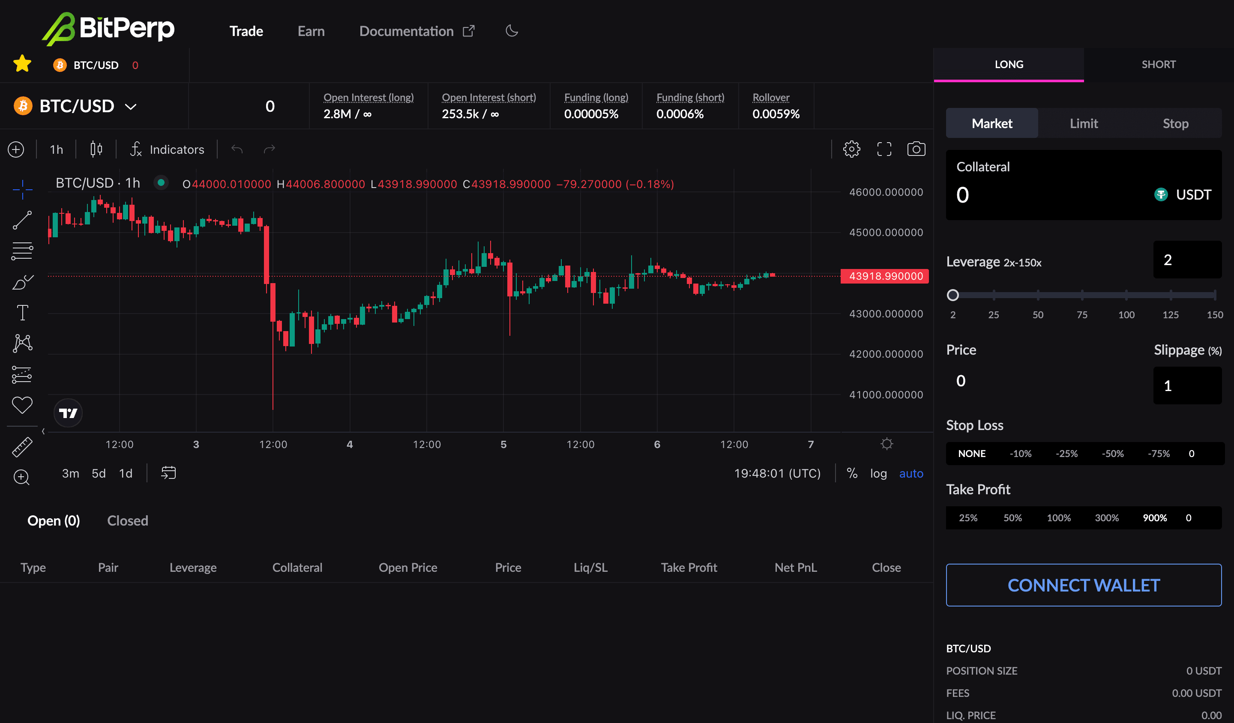Toggle log scale on the chart
This screenshot has height=723, width=1234.
pyautogui.click(x=878, y=473)
